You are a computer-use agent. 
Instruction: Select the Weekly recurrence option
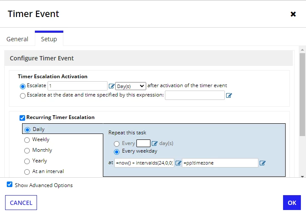click(27, 140)
